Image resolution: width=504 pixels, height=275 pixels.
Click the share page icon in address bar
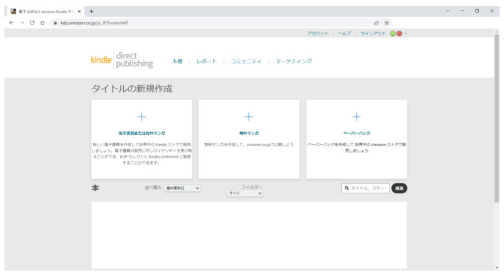point(376,23)
